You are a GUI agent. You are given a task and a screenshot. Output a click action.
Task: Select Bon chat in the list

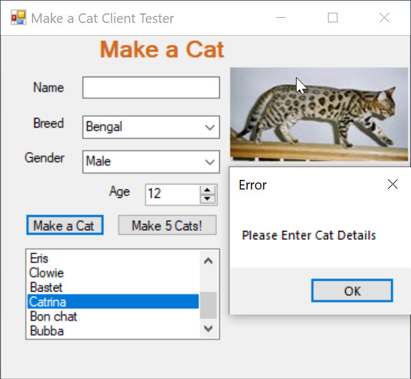(x=112, y=316)
